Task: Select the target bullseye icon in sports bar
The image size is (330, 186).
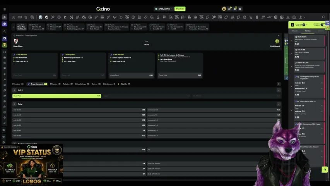Action: click(275, 17)
